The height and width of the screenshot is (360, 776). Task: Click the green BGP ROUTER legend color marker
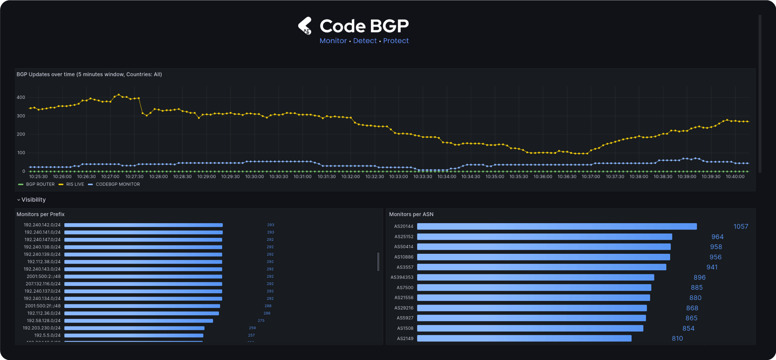click(21, 185)
